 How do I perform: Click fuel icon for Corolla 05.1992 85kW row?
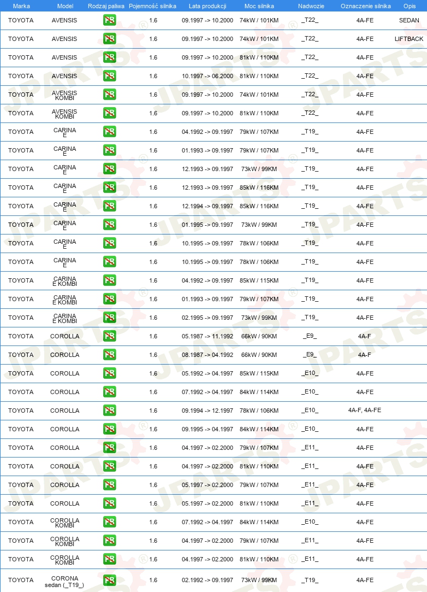click(x=109, y=373)
